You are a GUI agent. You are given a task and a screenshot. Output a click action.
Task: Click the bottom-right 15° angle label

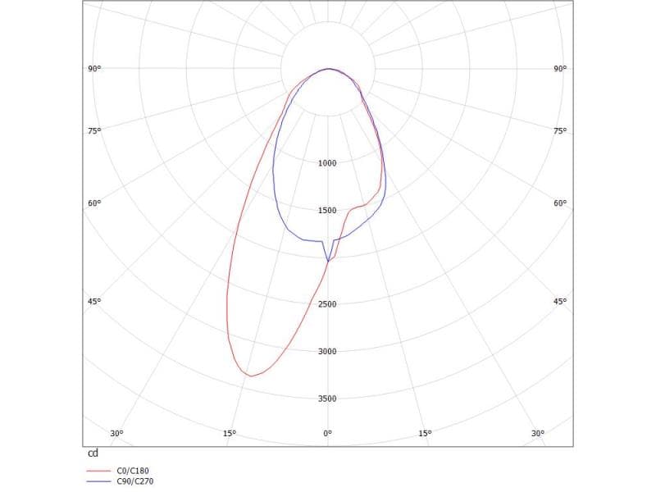tap(425, 433)
